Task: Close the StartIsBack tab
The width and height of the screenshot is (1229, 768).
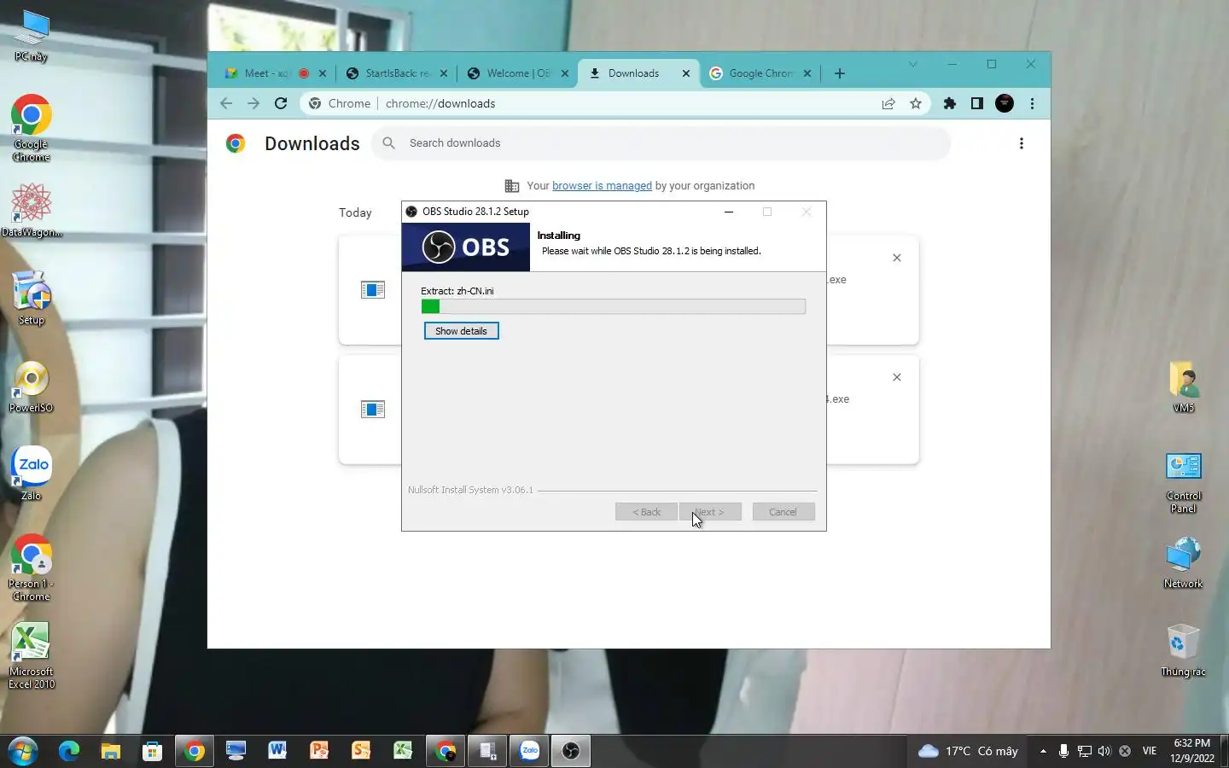Action: [444, 73]
